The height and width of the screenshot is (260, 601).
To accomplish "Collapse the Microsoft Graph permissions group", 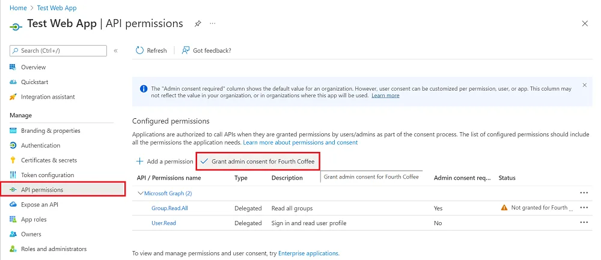I will 141,193.
